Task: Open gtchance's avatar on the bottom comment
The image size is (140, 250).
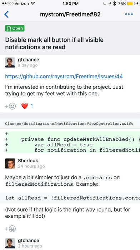Action: pos(10,243)
